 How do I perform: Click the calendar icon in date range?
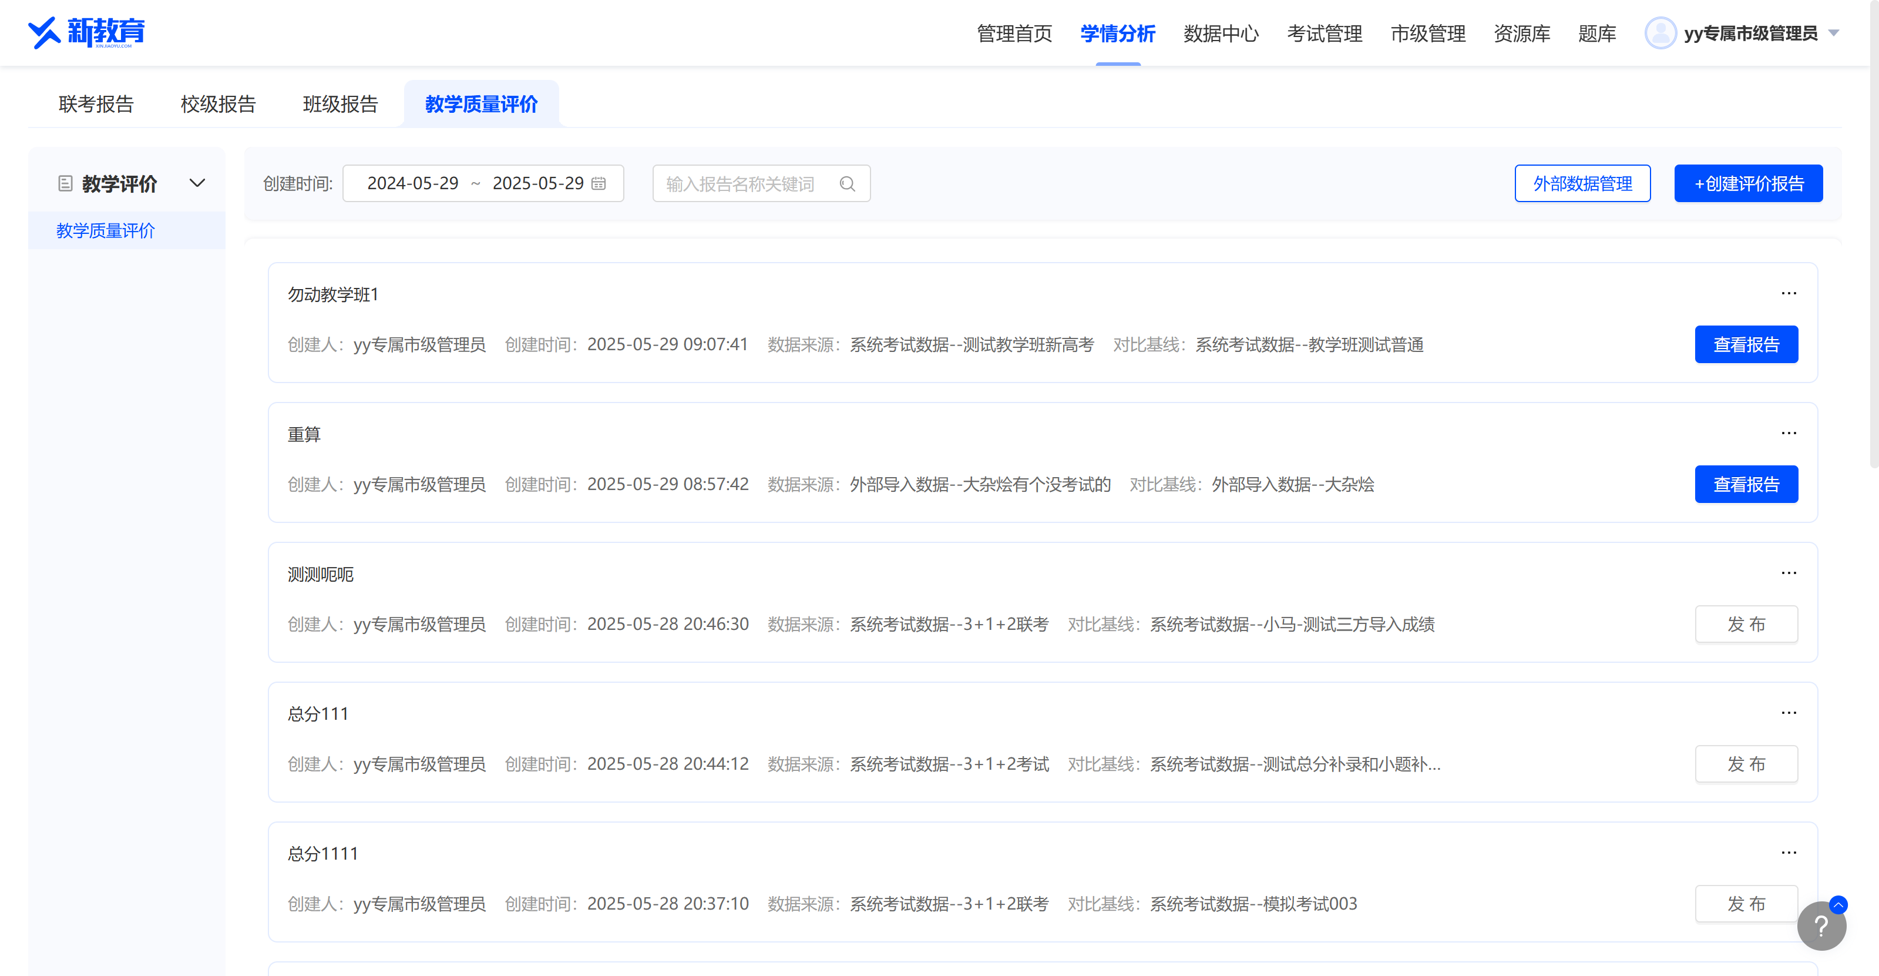pos(599,184)
